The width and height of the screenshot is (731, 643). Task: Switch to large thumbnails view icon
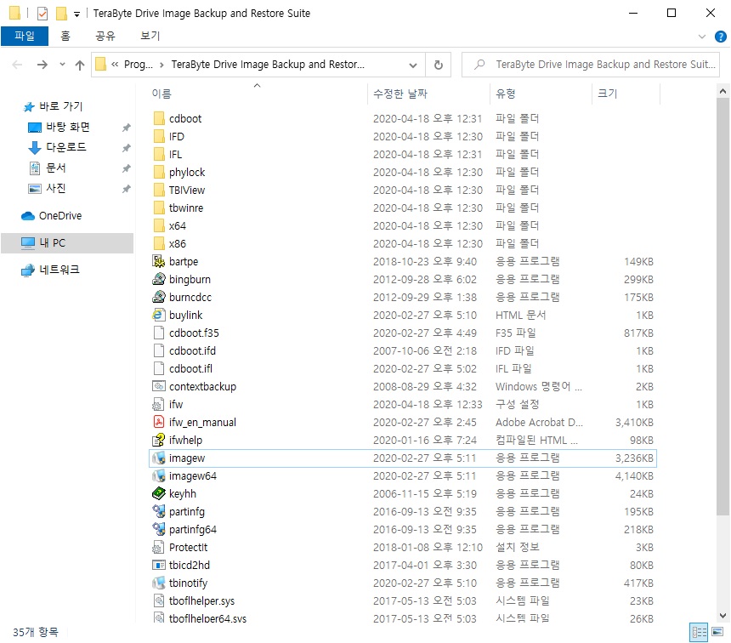717,632
